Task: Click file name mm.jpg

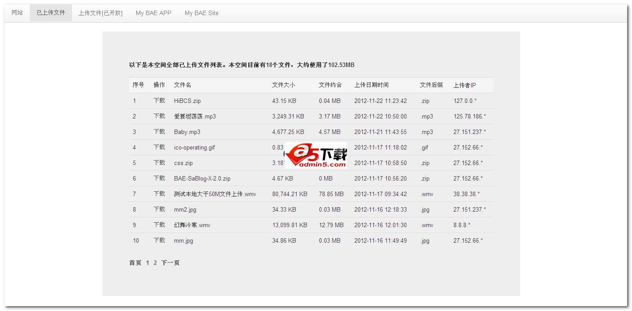Action: 183,240
